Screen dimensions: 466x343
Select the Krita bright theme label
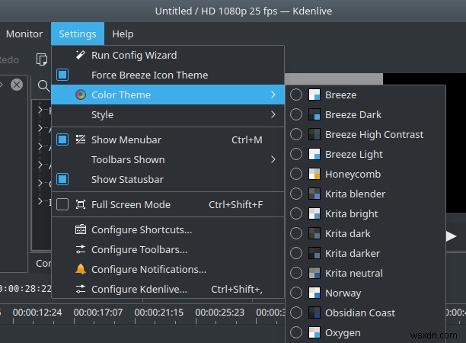(x=352, y=213)
